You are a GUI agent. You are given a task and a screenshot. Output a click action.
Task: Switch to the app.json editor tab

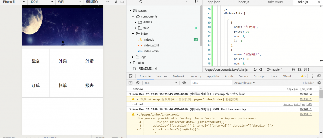tap(214, 2)
